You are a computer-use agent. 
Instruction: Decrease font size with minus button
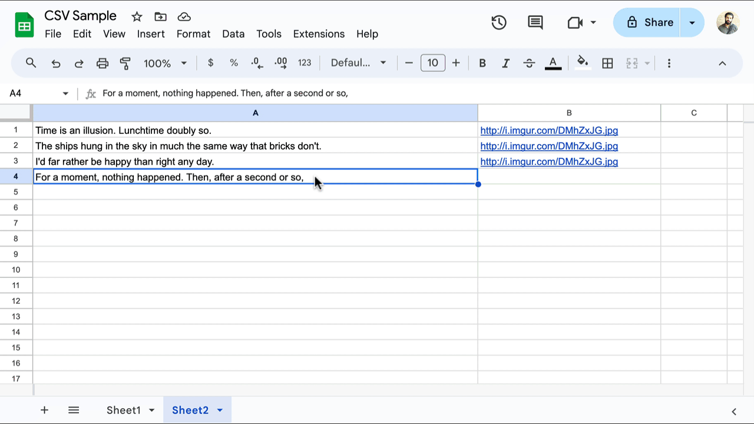(x=409, y=63)
